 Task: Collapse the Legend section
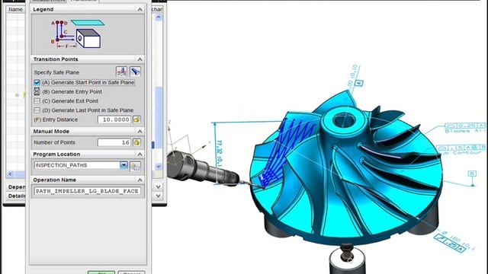point(140,10)
